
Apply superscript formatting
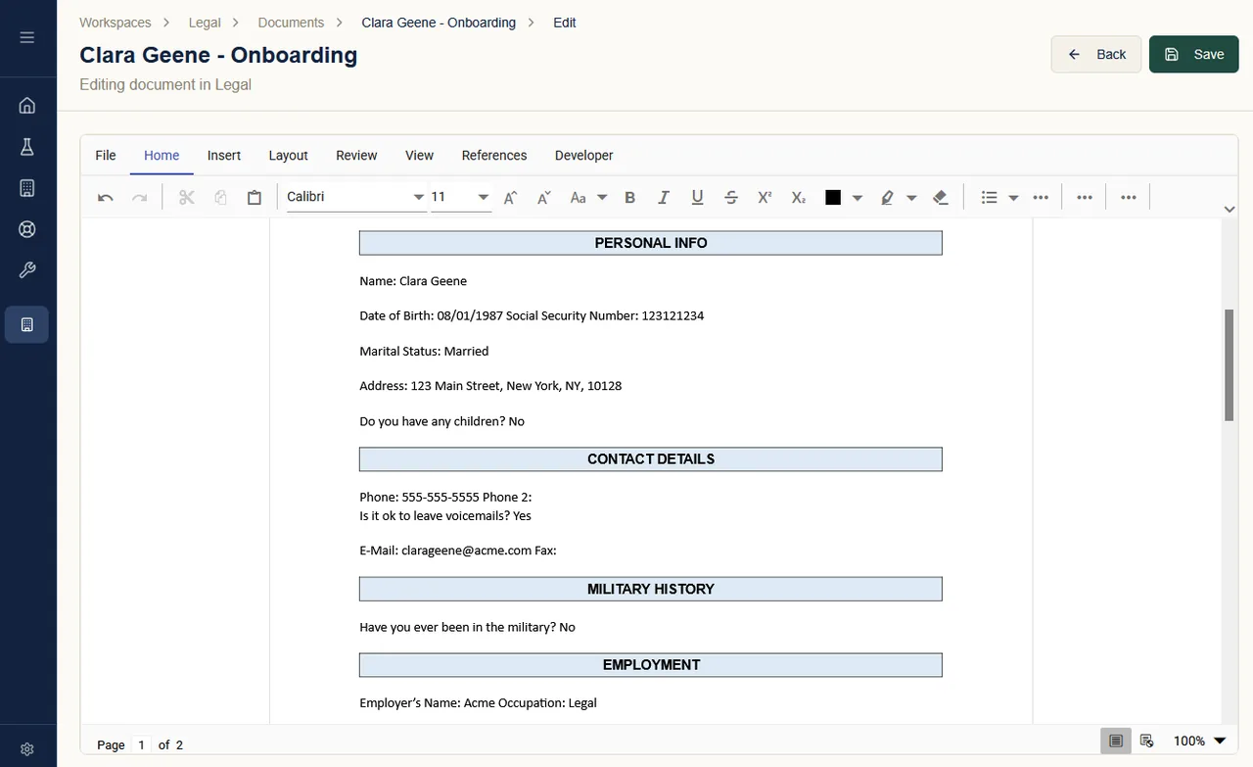(x=765, y=198)
